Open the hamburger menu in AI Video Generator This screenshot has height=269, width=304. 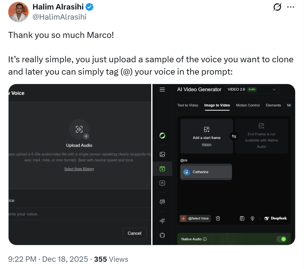coord(162,89)
